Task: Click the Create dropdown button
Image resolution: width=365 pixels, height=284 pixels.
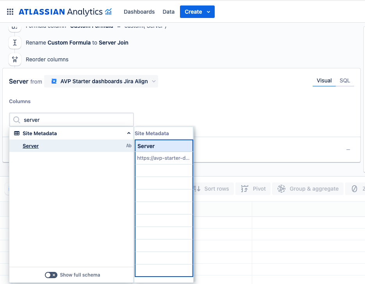Action: click(197, 12)
